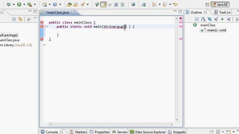This screenshot has width=239, height=134.
Task: Click the Next Annotation arrow icon
Action: (x=154, y=4)
